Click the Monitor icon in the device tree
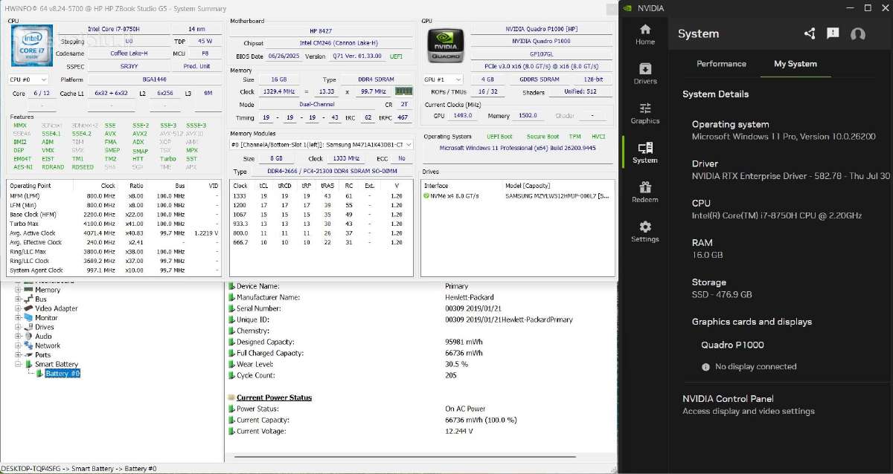 coord(28,318)
